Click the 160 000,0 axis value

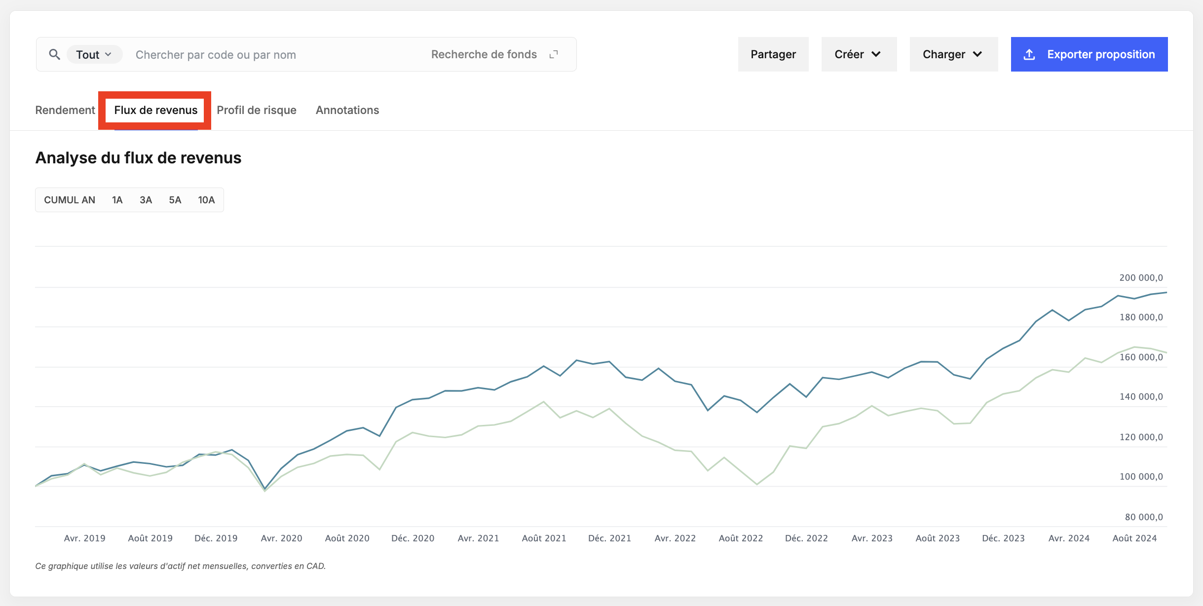click(x=1141, y=357)
